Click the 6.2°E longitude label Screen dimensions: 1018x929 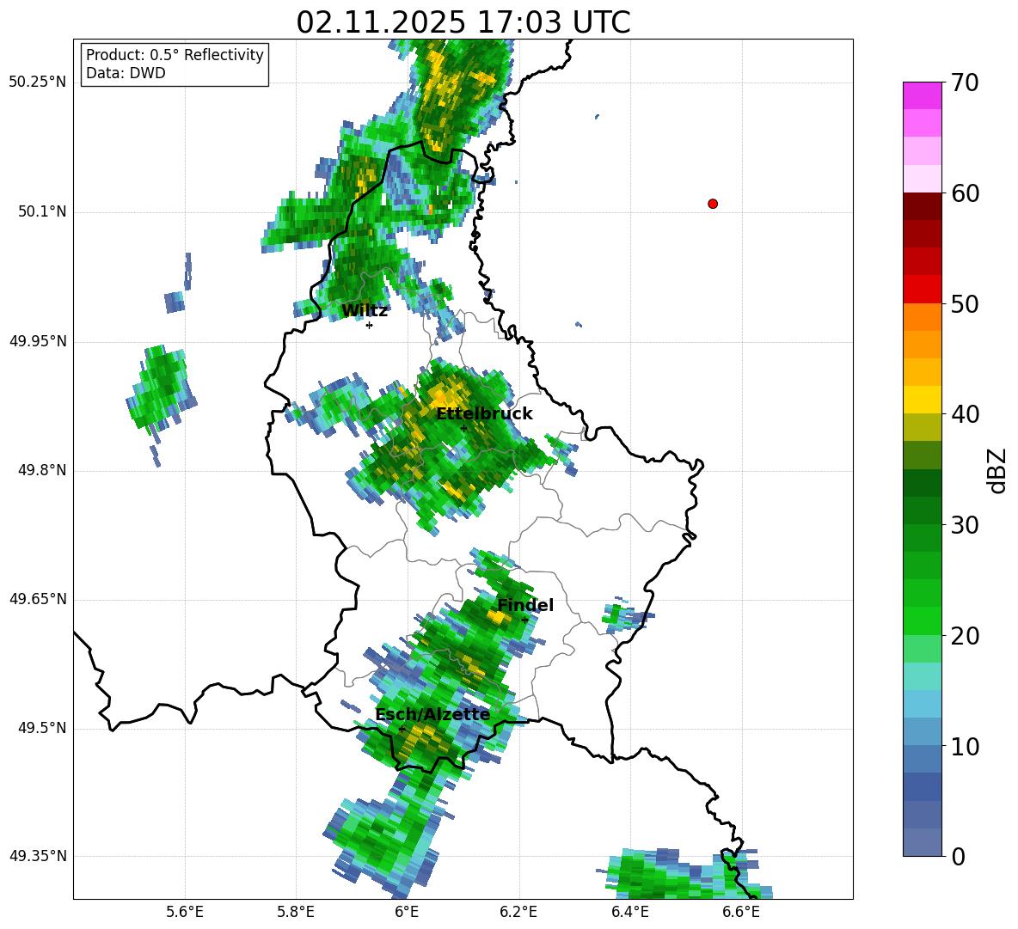pos(518,913)
